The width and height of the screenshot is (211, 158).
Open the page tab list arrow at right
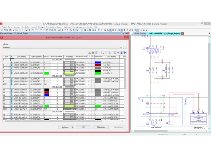tap(209, 33)
